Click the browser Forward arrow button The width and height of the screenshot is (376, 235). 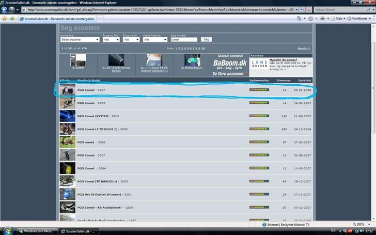coord(11,10)
